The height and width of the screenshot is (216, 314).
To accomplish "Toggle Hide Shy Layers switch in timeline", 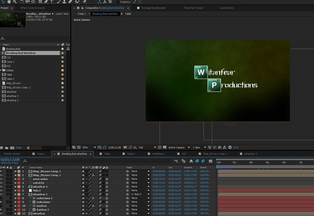I will pos(191,161).
